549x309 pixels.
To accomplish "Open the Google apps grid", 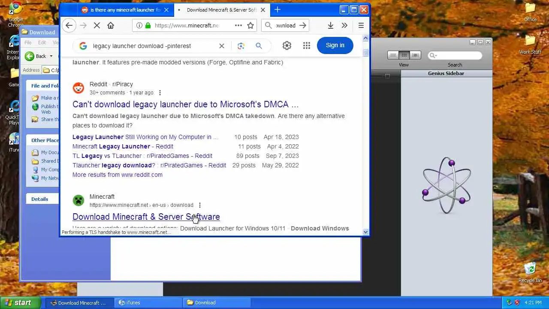I will (x=306, y=45).
